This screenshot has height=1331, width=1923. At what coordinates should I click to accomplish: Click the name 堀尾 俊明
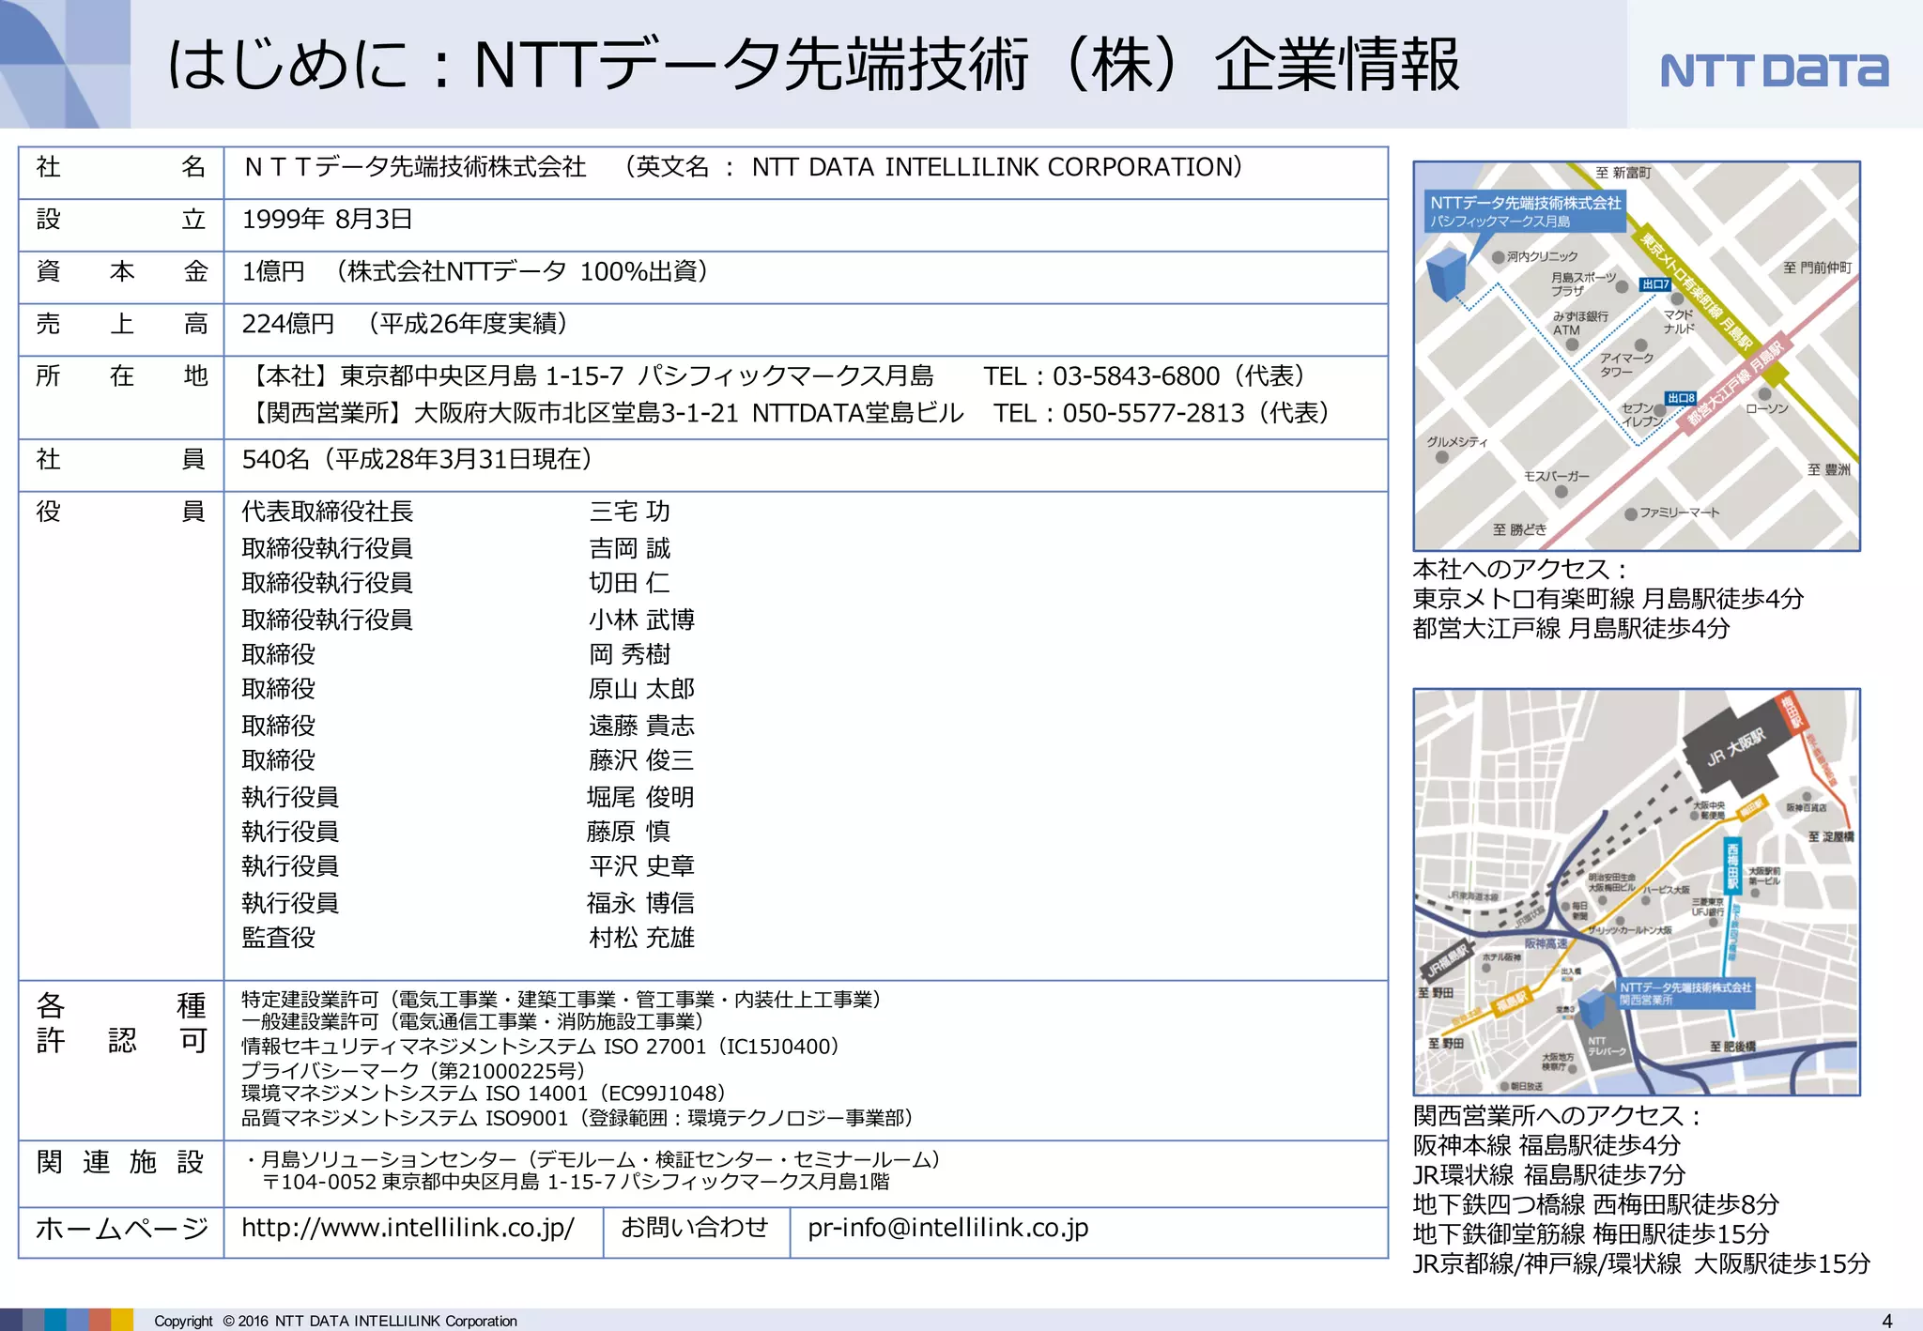(x=640, y=797)
